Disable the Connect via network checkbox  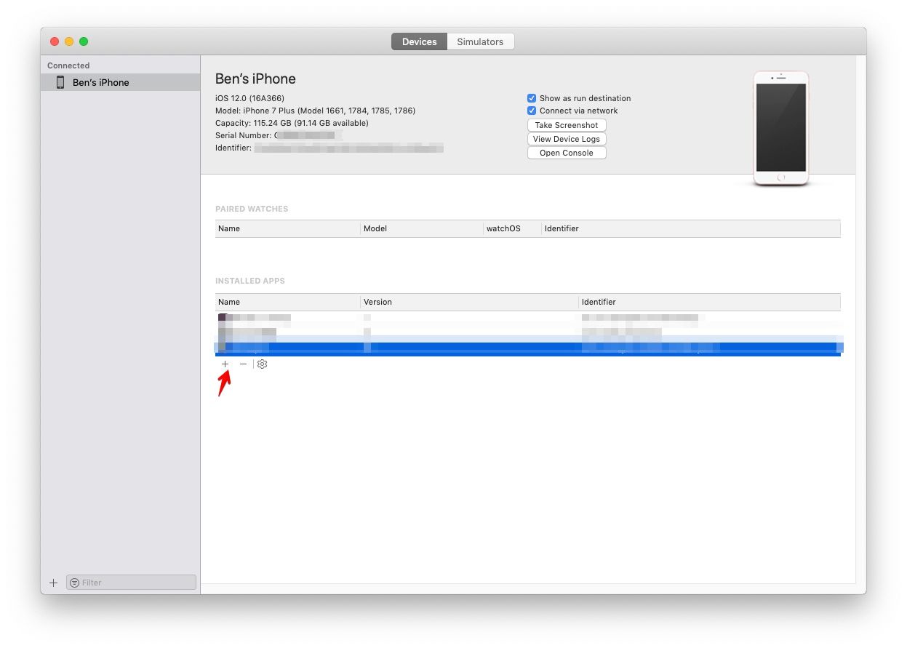click(x=532, y=111)
